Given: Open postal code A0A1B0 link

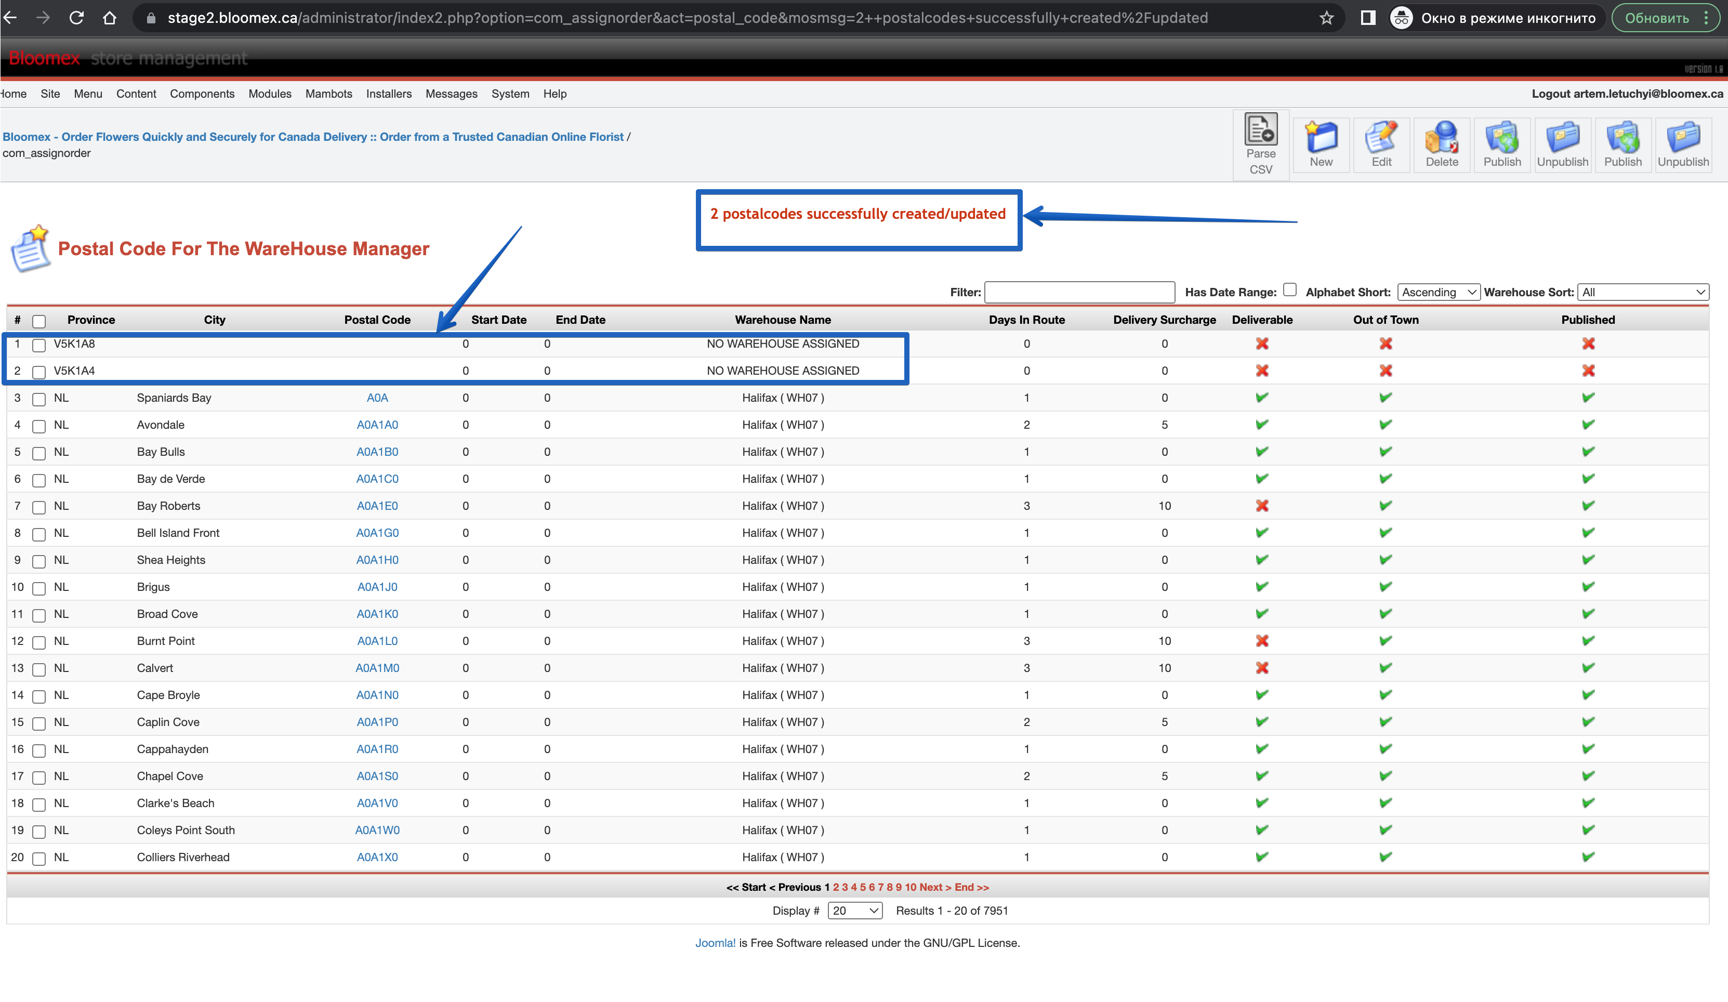Looking at the screenshot, I should (377, 451).
